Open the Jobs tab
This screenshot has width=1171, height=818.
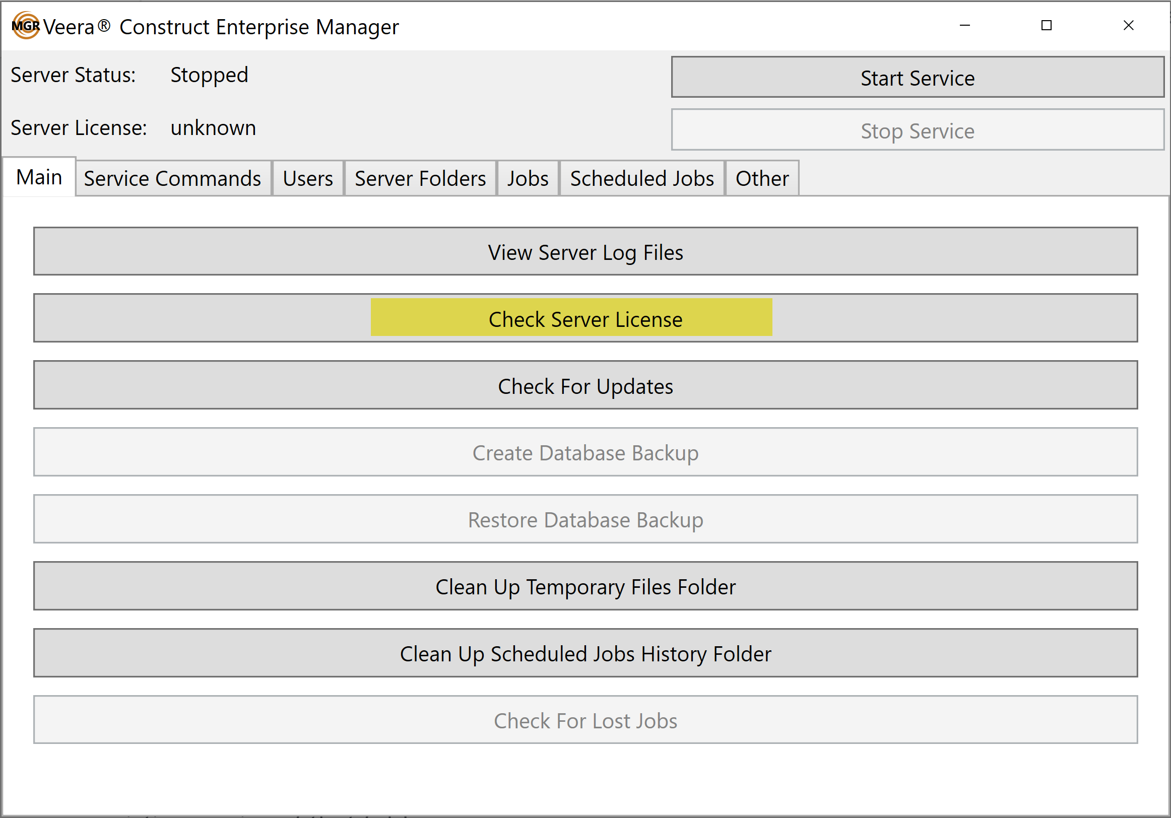(528, 178)
